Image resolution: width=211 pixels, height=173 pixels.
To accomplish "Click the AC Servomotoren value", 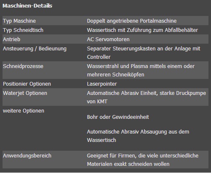I will (108, 39).
